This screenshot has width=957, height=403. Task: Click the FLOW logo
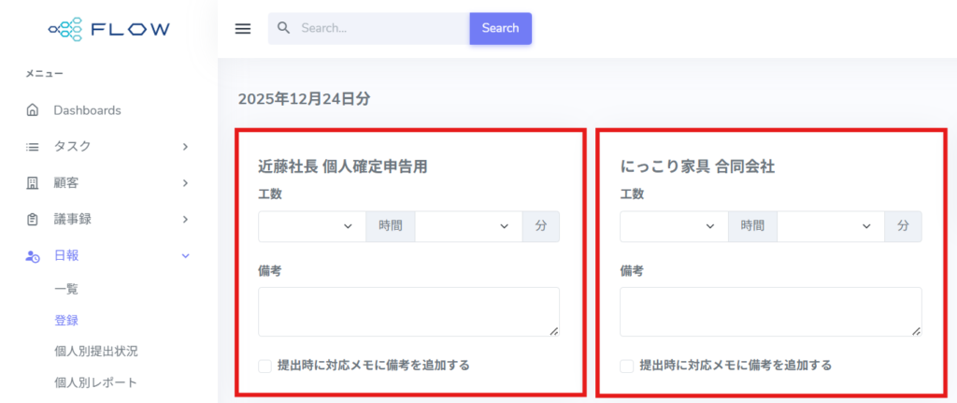(x=108, y=29)
